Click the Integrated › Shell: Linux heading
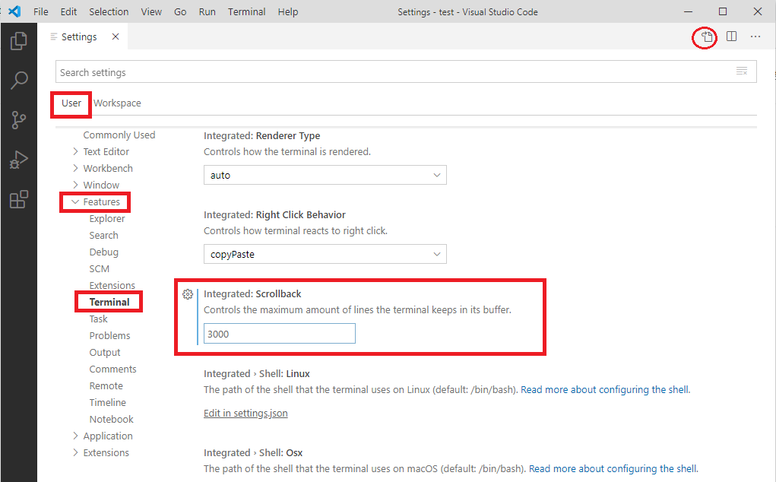The width and height of the screenshot is (776, 482). (x=257, y=373)
